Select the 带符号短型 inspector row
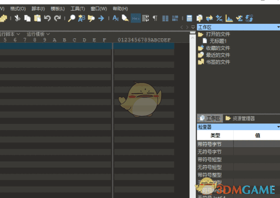 (x=238, y=160)
